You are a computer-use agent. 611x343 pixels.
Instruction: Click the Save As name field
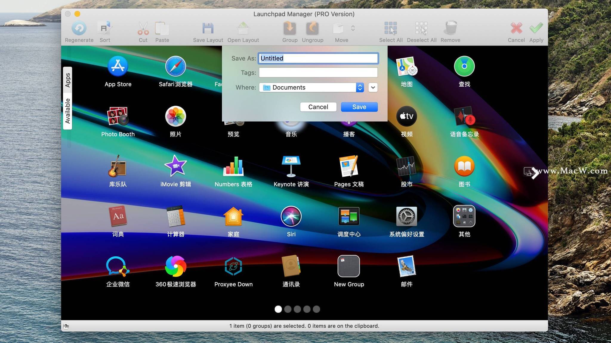318,58
